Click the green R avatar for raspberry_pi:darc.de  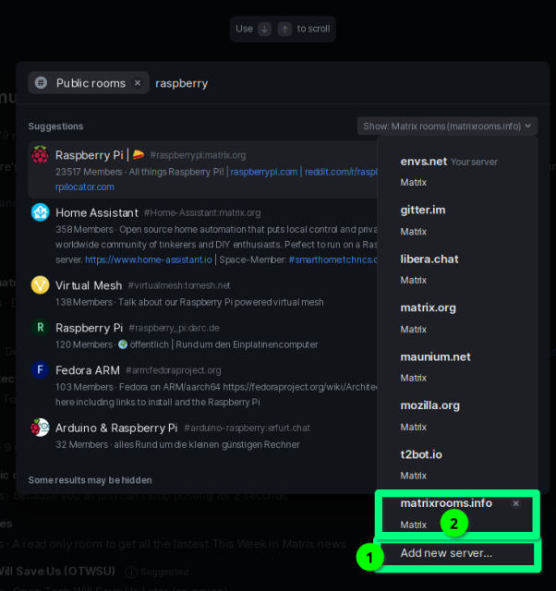(40, 328)
